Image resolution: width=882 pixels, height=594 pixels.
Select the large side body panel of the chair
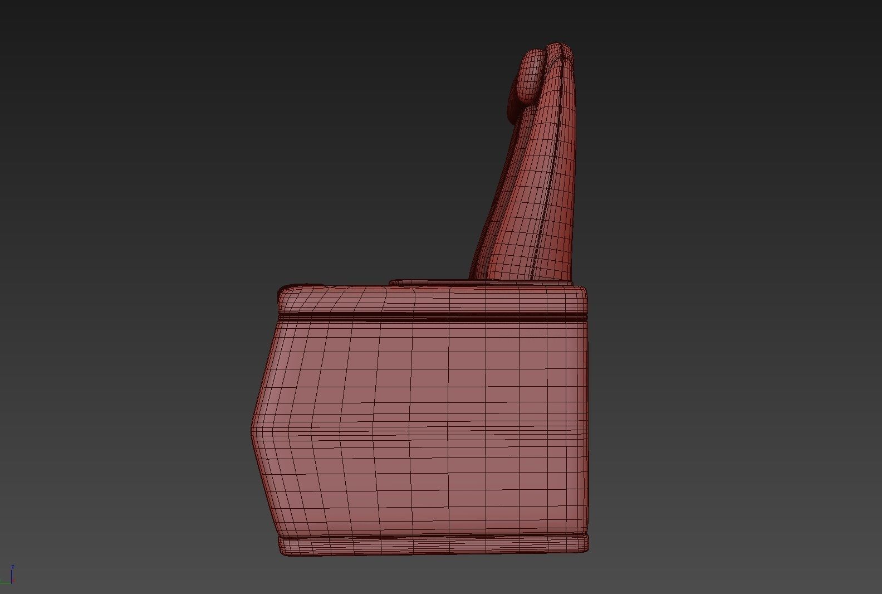[420, 429]
